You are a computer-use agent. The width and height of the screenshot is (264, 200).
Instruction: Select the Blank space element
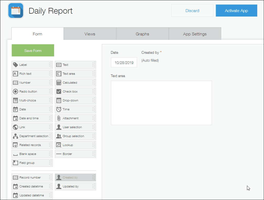[x=32, y=154]
